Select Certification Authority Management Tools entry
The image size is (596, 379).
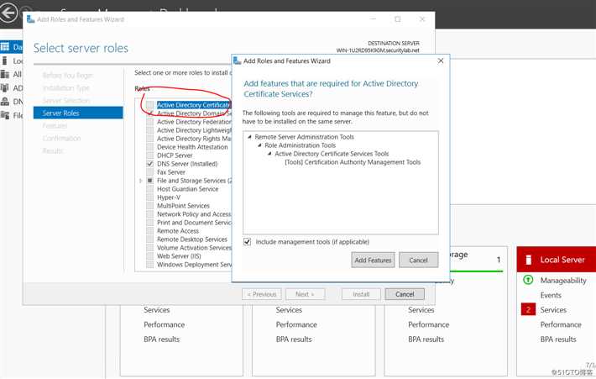pyautogui.click(x=353, y=162)
